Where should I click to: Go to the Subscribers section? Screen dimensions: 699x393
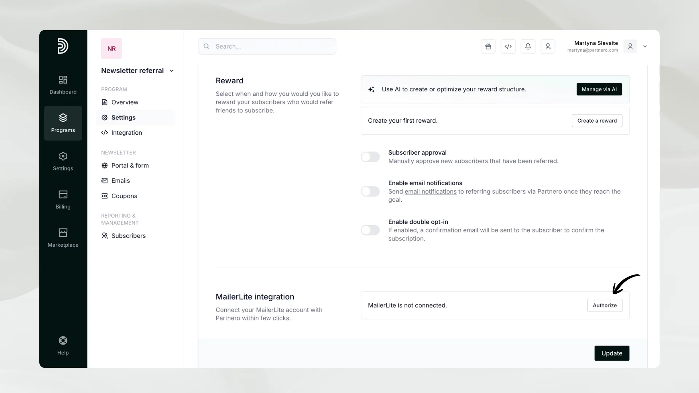128,236
